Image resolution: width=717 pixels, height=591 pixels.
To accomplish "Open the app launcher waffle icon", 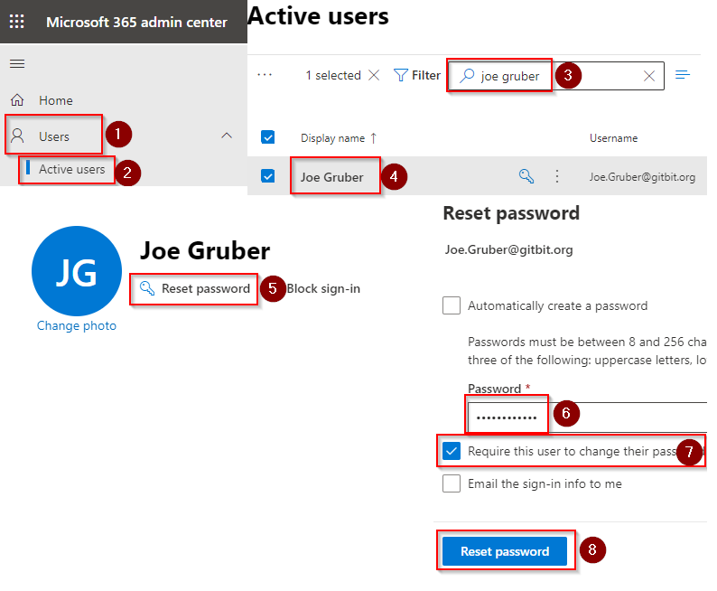I will tap(17, 22).
